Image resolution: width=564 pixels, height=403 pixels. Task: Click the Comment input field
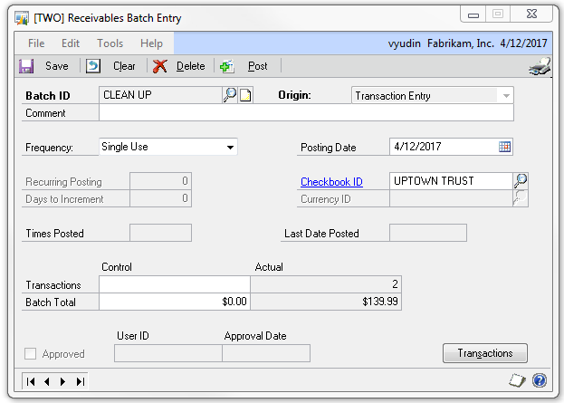coord(306,113)
